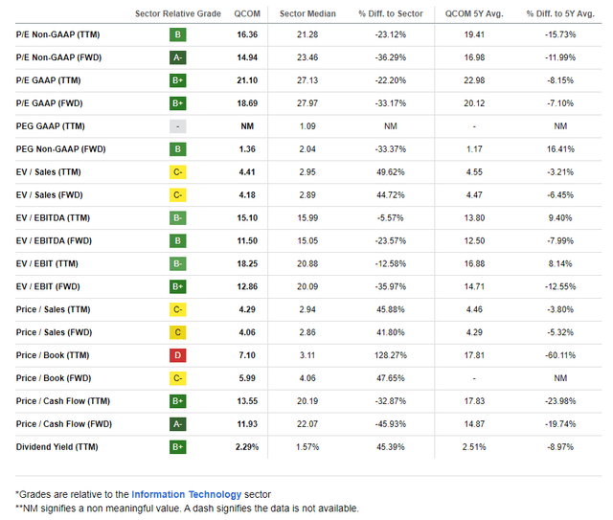Click the sector median value 27.13
Screen dimensions: 613x520
point(307,80)
